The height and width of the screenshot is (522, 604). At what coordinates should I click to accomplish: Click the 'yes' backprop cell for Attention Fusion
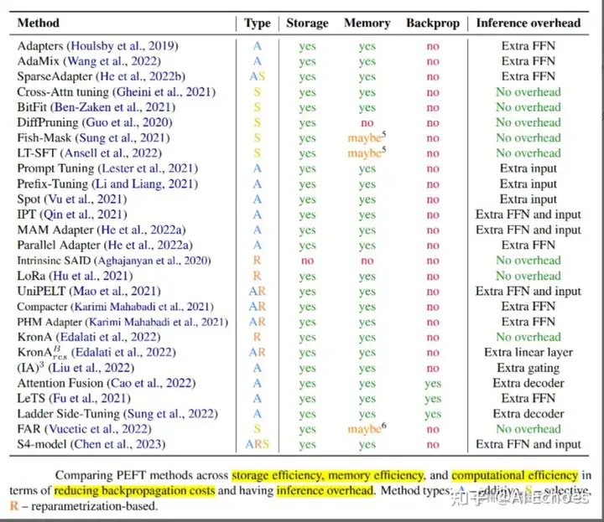(433, 384)
